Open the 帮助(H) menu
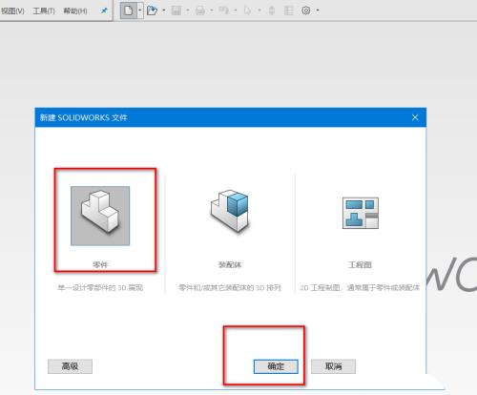Viewport: 477px width, 395px height. (75, 11)
